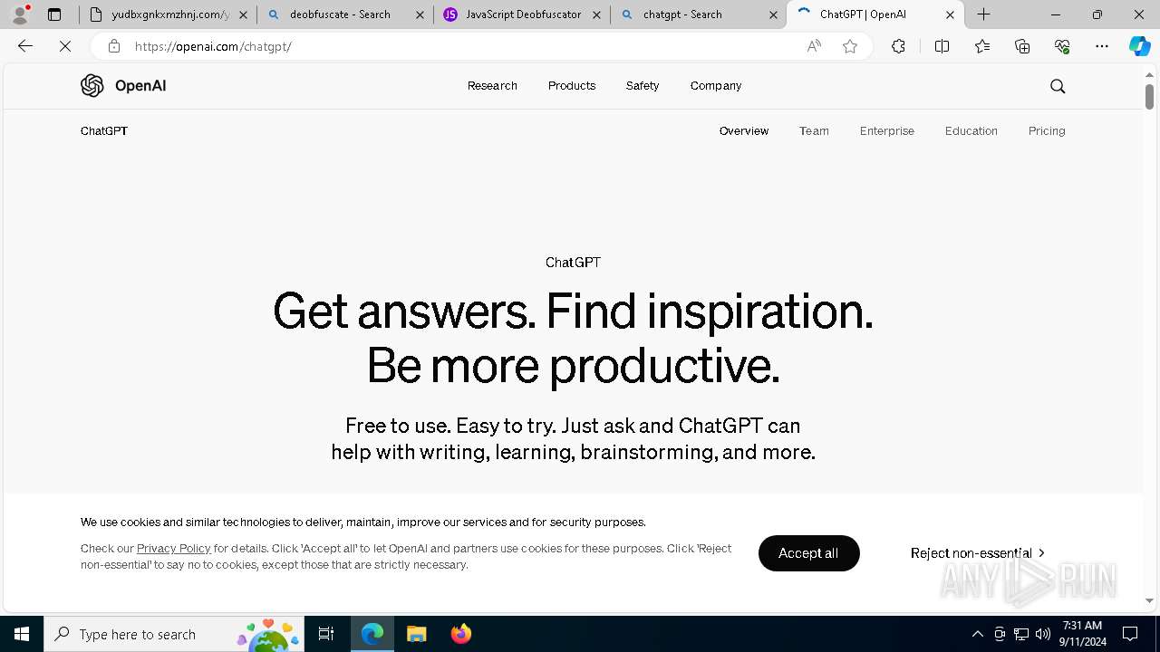
Task: Open the clock and date in tray
Action: point(1082,634)
